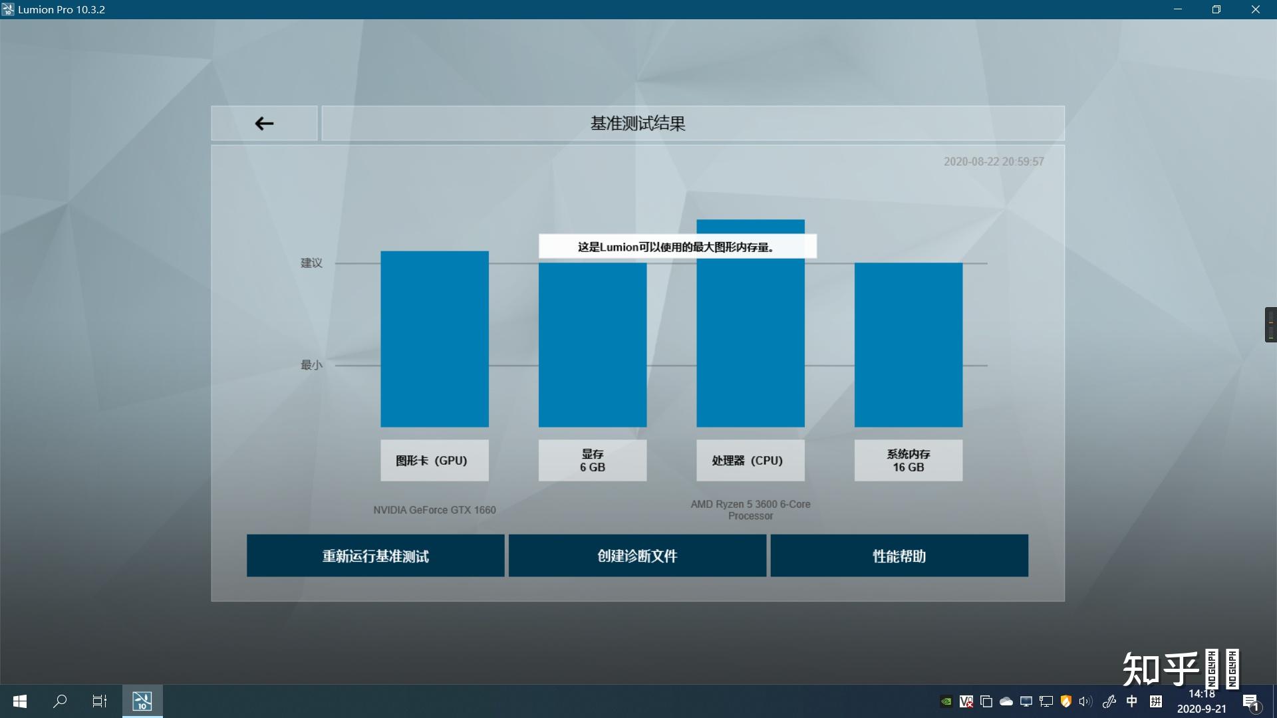Close the Lumion Pro window
Image resolution: width=1277 pixels, height=718 pixels.
[x=1256, y=9]
